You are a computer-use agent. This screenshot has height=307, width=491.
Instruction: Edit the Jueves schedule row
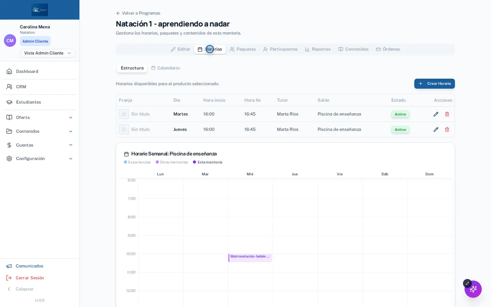click(x=436, y=129)
